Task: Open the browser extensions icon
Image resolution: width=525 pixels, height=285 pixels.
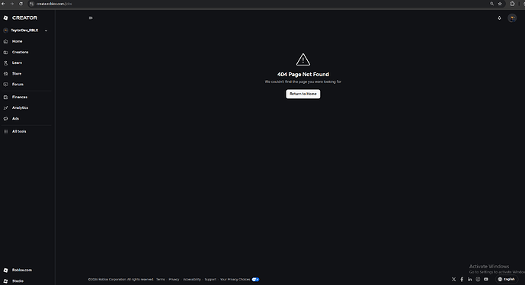Action: point(512,4)
